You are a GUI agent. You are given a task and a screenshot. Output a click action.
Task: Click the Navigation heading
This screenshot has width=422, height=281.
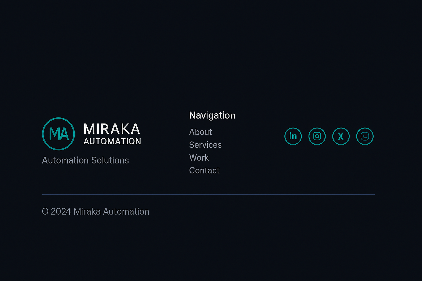point(212,115)
